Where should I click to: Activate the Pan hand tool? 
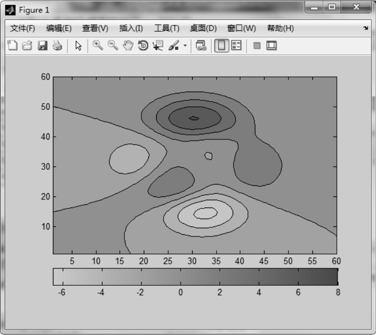click(x=128, y=46)
